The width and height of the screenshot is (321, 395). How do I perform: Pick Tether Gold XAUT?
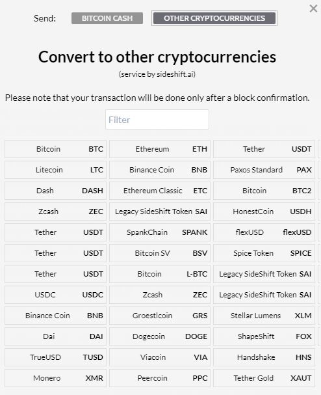tap(264, 378)
